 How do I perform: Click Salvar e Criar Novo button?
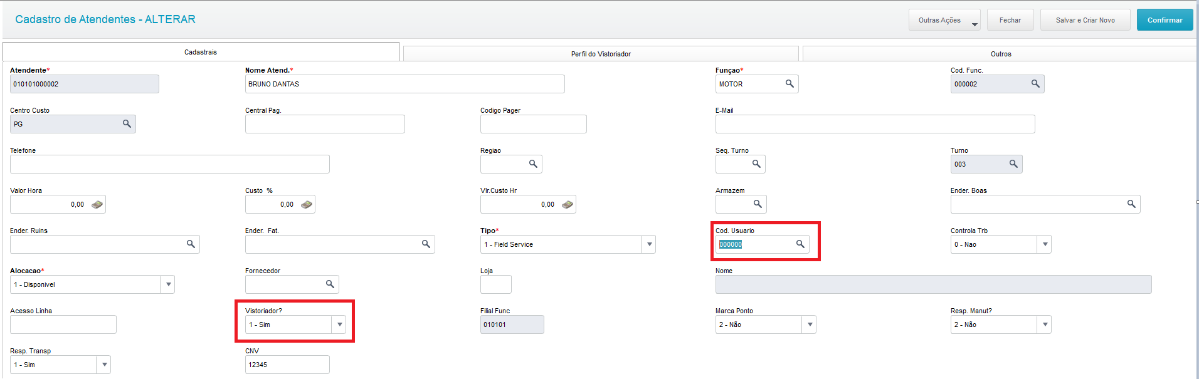click(1085, 20)
